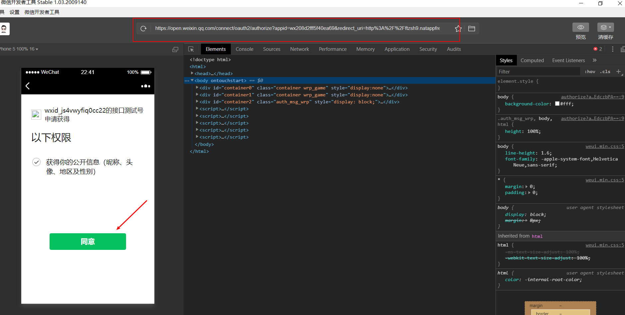Open device zoom dropdown 100% 16
625x315 pixels.
click(19, 49)
